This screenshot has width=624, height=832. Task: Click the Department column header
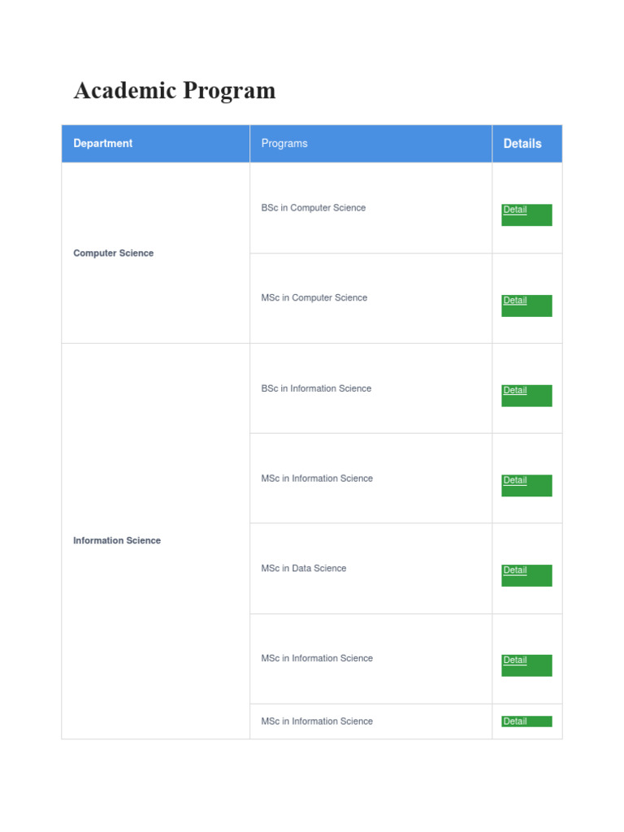[x=103, y=144]
